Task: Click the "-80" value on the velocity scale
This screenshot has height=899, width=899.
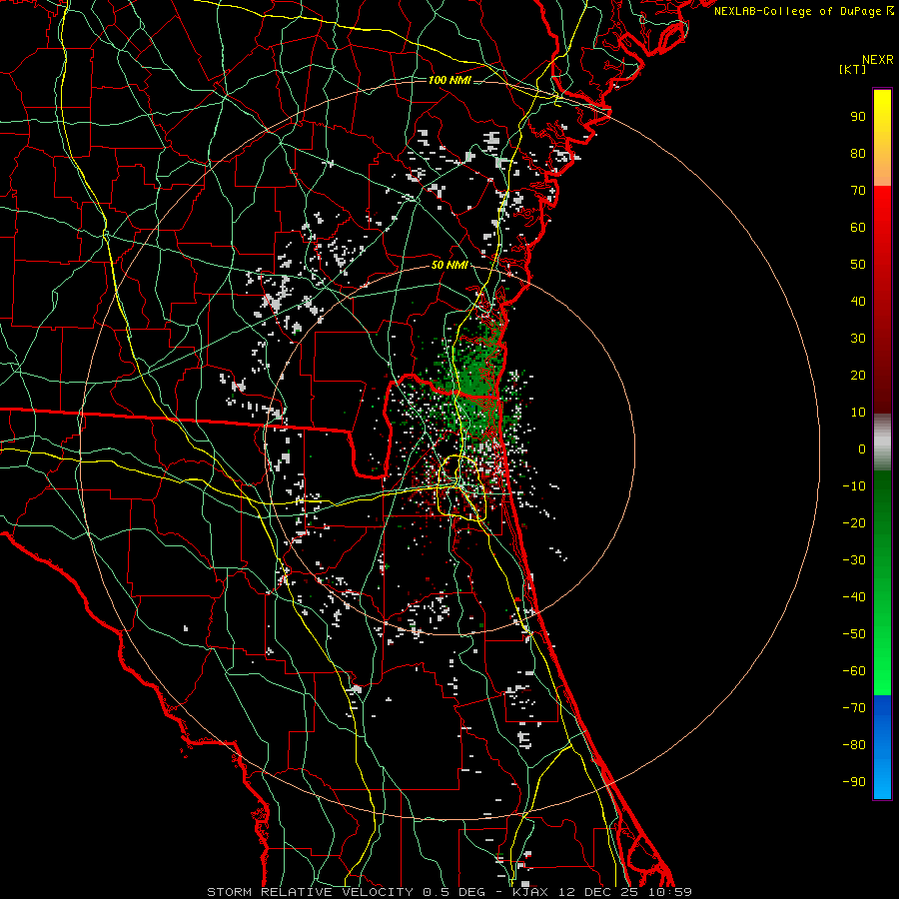Action: 854,745
